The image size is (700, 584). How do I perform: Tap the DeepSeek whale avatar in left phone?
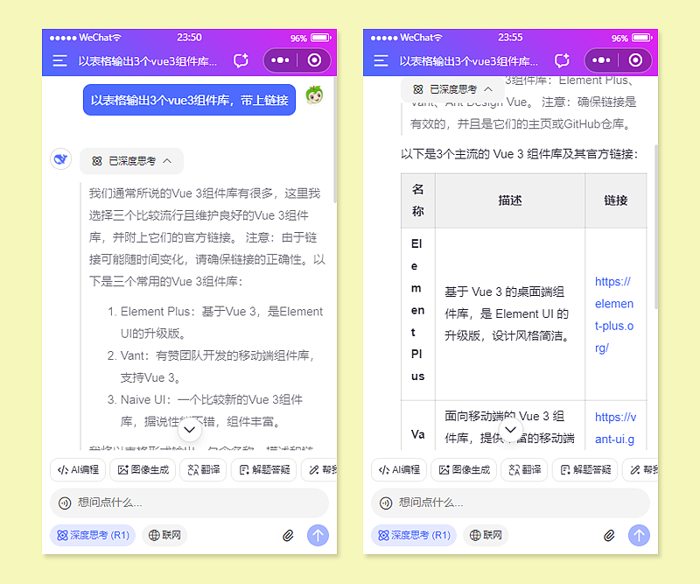[60, 159]
